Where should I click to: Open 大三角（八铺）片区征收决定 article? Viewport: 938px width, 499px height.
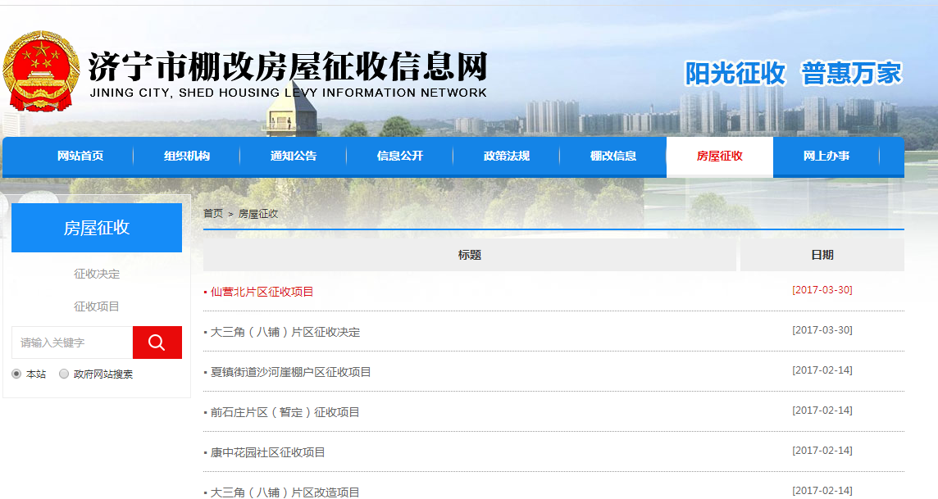pos(285,332)
